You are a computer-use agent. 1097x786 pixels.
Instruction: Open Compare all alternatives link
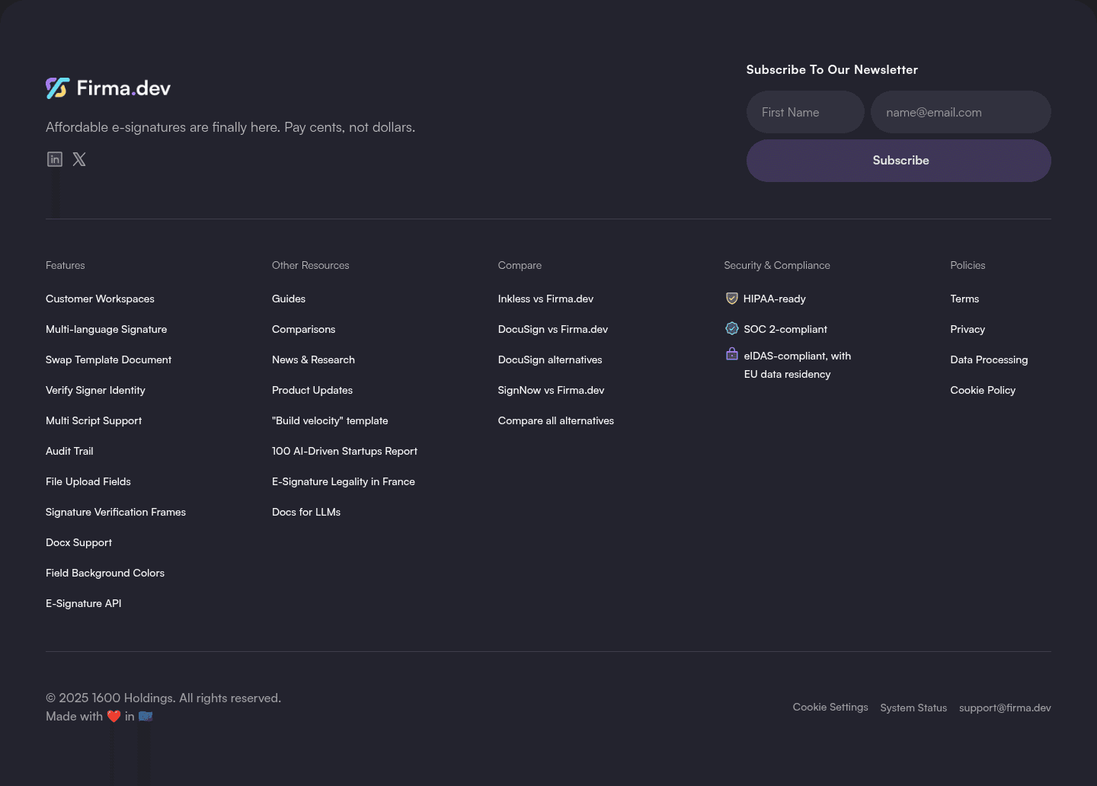556,420
